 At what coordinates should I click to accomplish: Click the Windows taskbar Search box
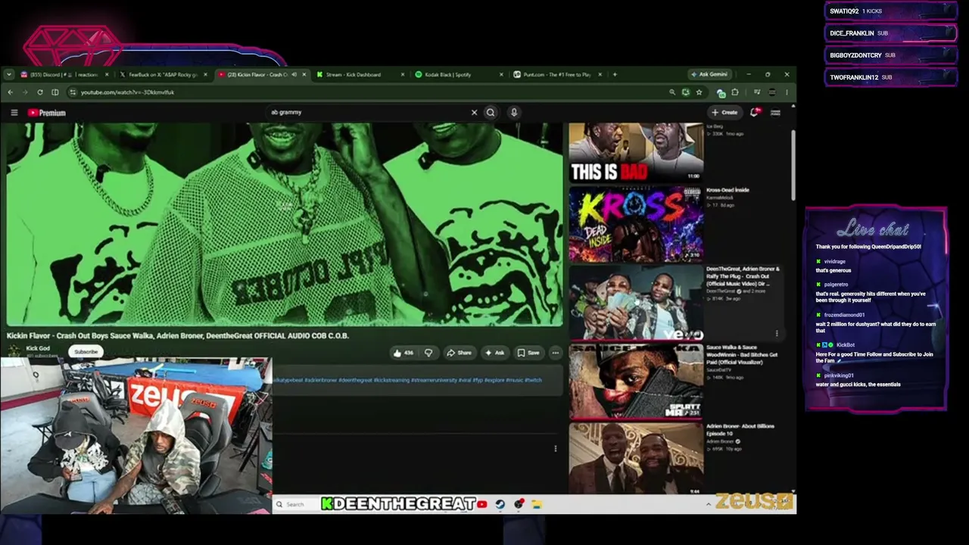pos(296,504)
